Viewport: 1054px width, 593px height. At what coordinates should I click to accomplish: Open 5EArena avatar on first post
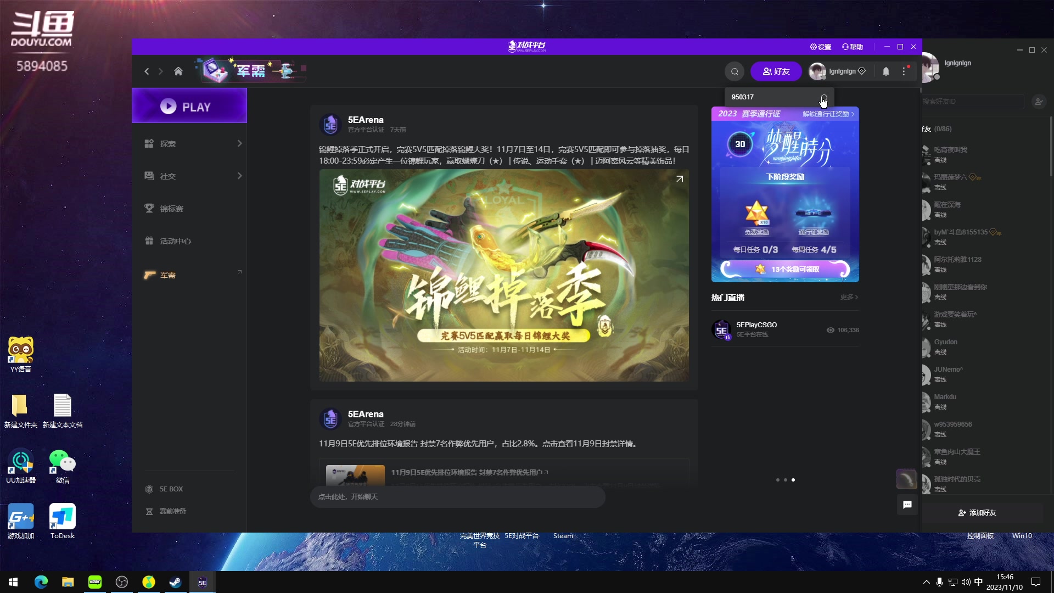(x=330, y=125)
